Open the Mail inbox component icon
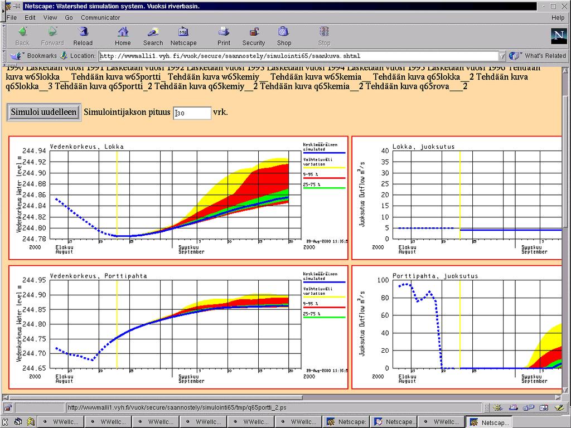The image size is (571, 428). 513,407
